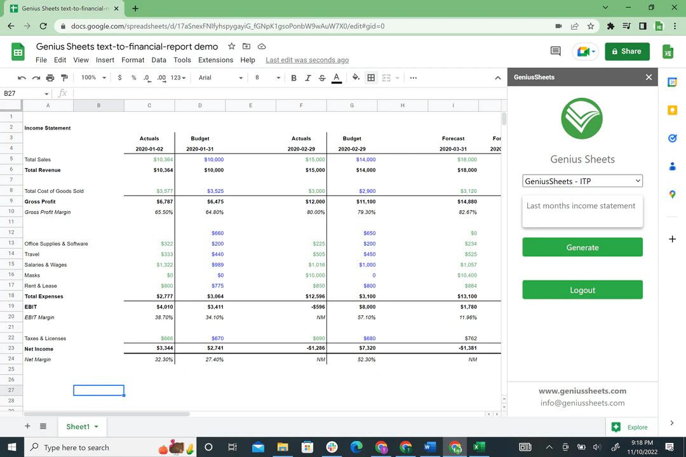Image resolution: width=686 pixels, height=457 pixels.
Task: Click the Logout button
Action: coord(582,289)
